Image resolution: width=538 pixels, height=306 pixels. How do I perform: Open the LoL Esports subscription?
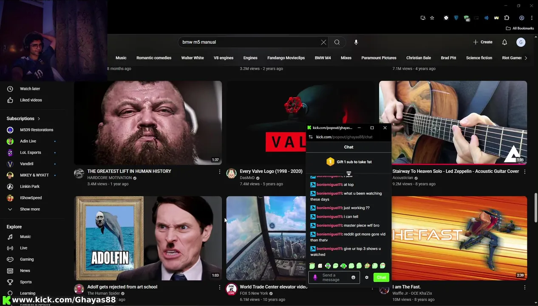point(31,153)
